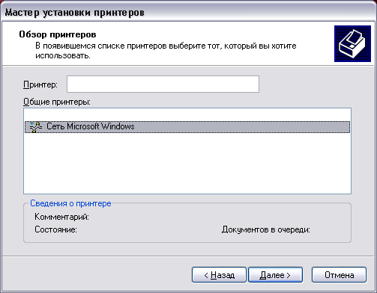Click the network icon beside Сеть Microsoft Windows

click(36, 127)
